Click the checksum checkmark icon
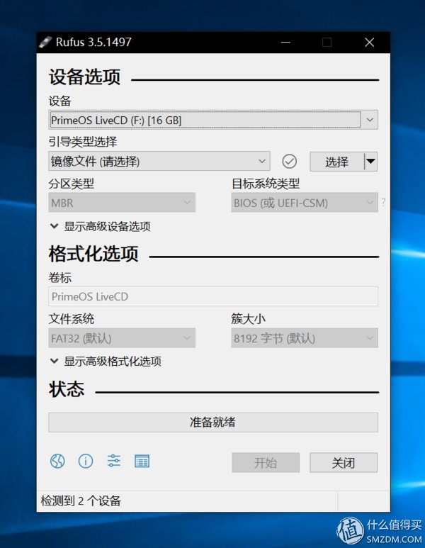 (290, 162)
